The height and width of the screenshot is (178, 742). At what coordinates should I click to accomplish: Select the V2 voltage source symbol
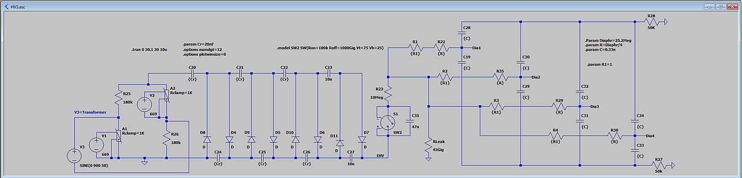pyautogui.click(x=144, y=104)
